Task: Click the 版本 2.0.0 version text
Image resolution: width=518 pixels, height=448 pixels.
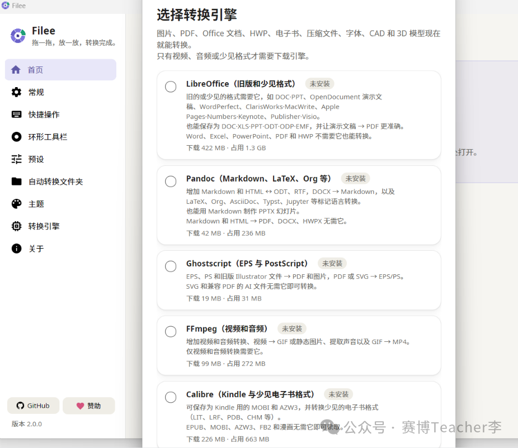Action: click(x=27, y=424)
